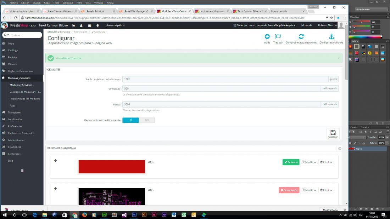Open search filter dropdown arrow
Image resolution: width=390 pixels, height=219 pixels.
(x=8, y=35)
